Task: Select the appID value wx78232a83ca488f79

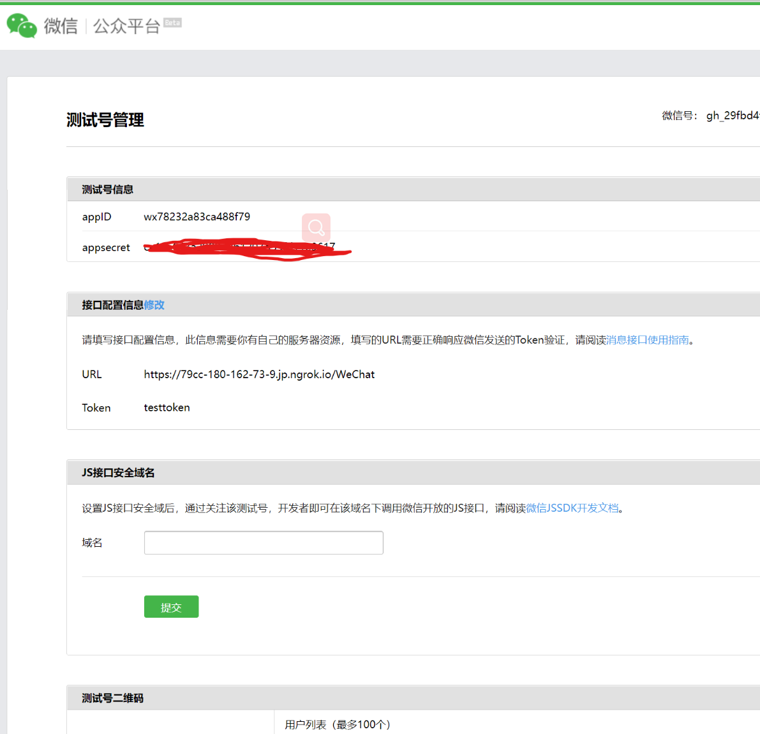Action: 197,217
